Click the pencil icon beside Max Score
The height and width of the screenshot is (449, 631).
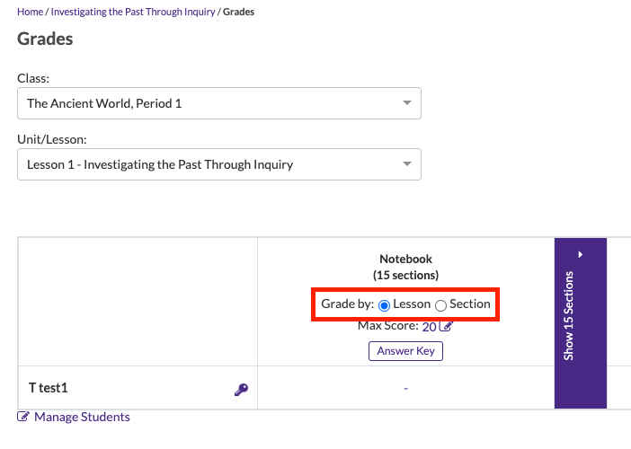pos(447,326)
